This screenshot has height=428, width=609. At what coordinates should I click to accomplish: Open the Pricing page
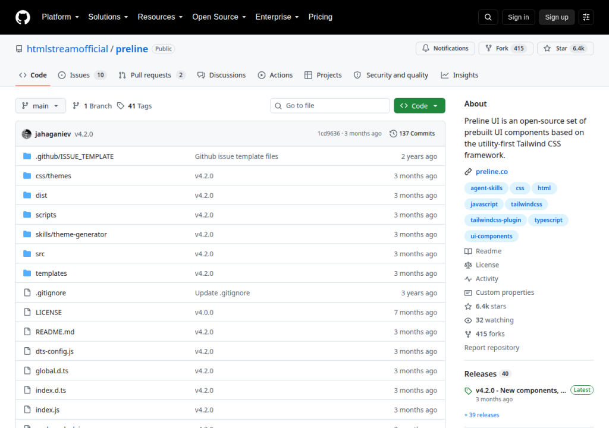coord(321,17)
